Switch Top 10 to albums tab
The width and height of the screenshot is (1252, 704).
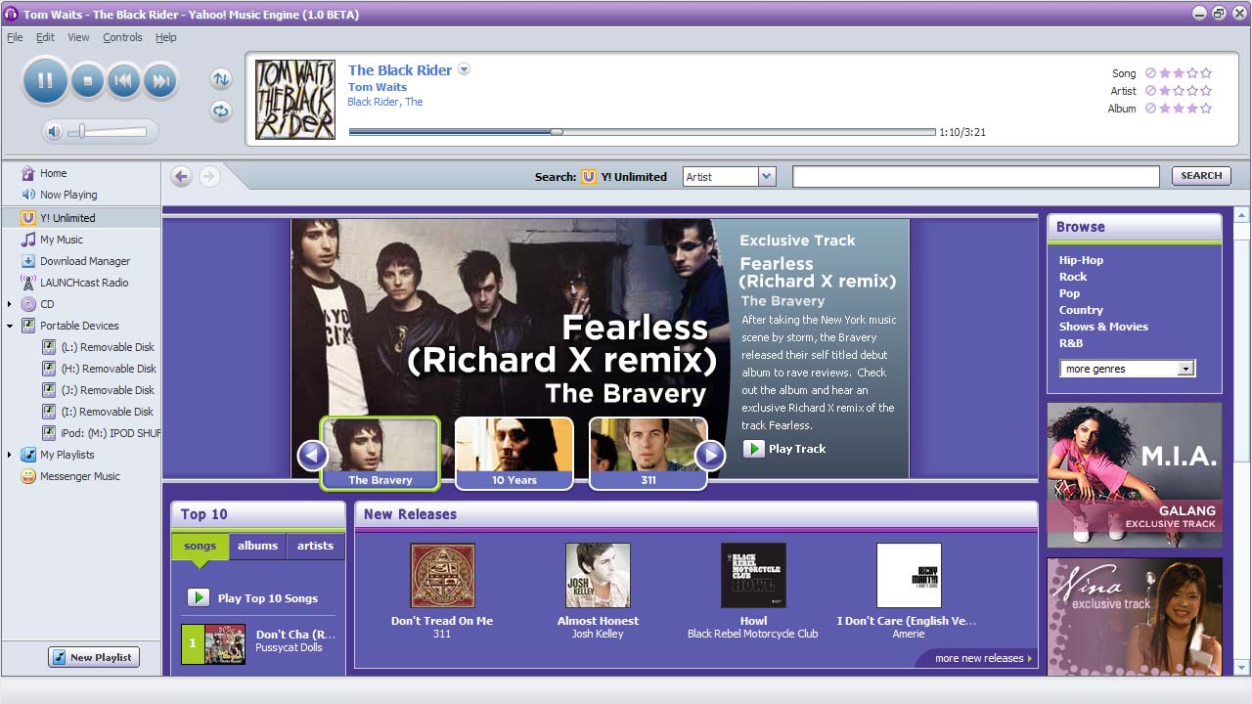click(x=257, y=546)
